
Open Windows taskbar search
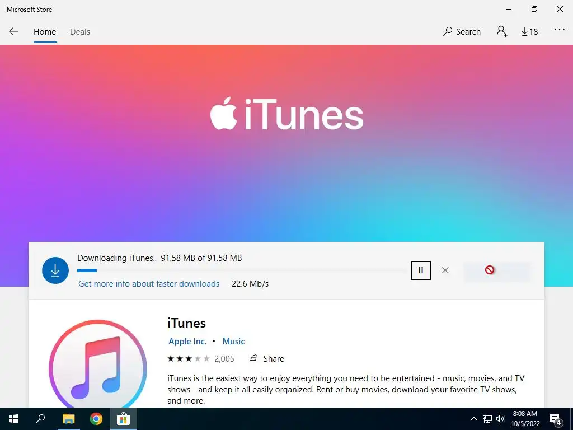tap(40, 419)
